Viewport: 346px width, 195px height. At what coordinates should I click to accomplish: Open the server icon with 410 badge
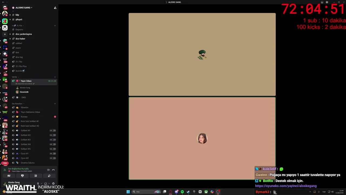(5, 67)
